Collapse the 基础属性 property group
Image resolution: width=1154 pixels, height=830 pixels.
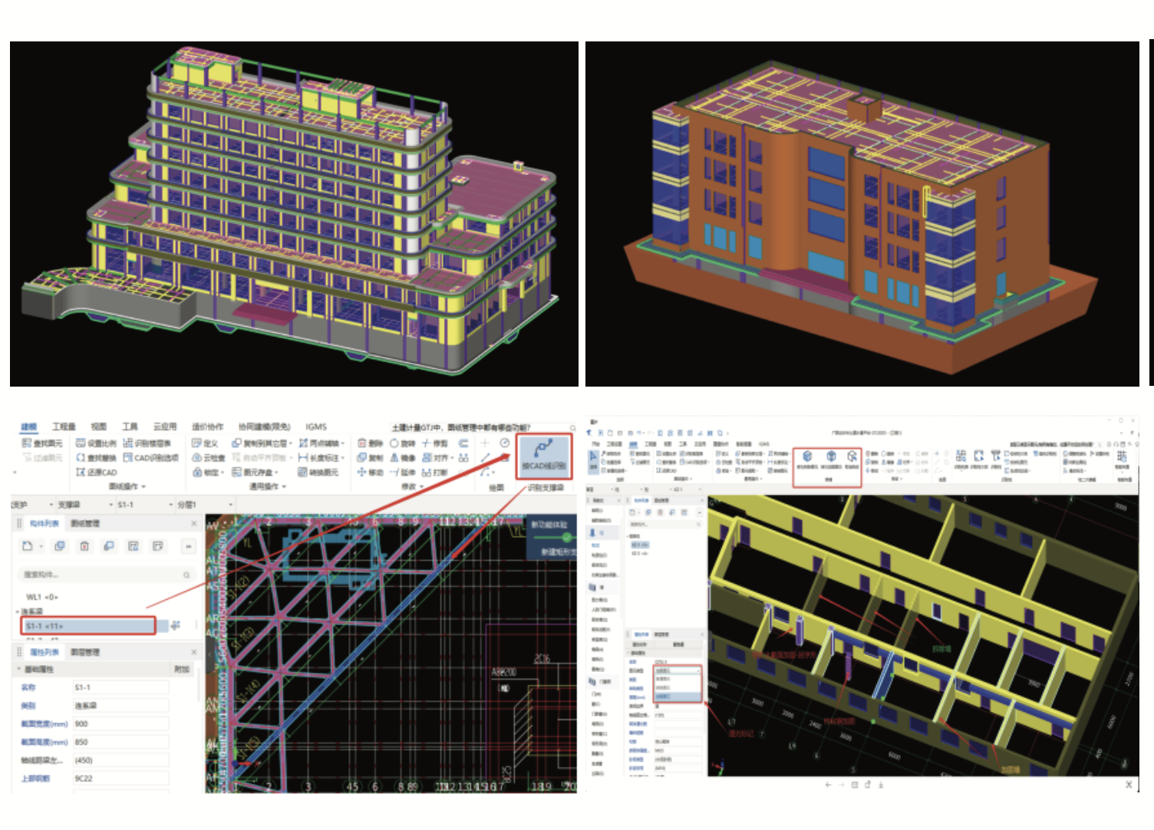tap(19, 670)
